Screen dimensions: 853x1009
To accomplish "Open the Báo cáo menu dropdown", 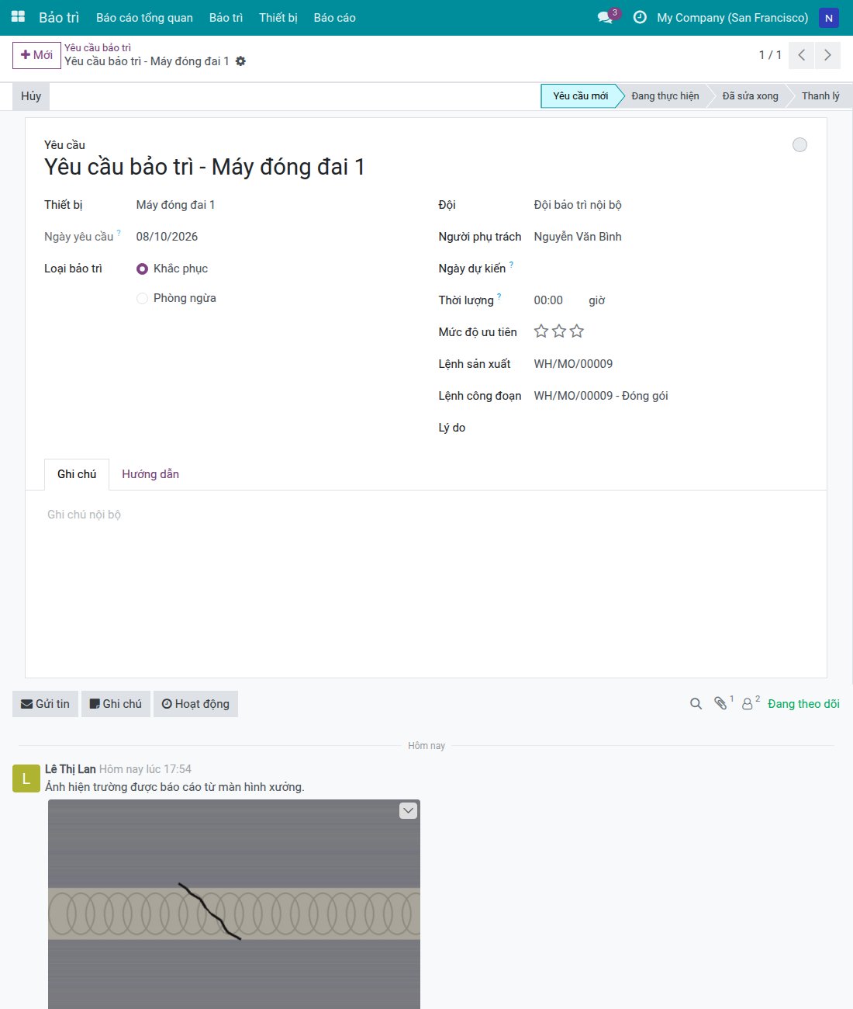I will (x=334, y=18).
